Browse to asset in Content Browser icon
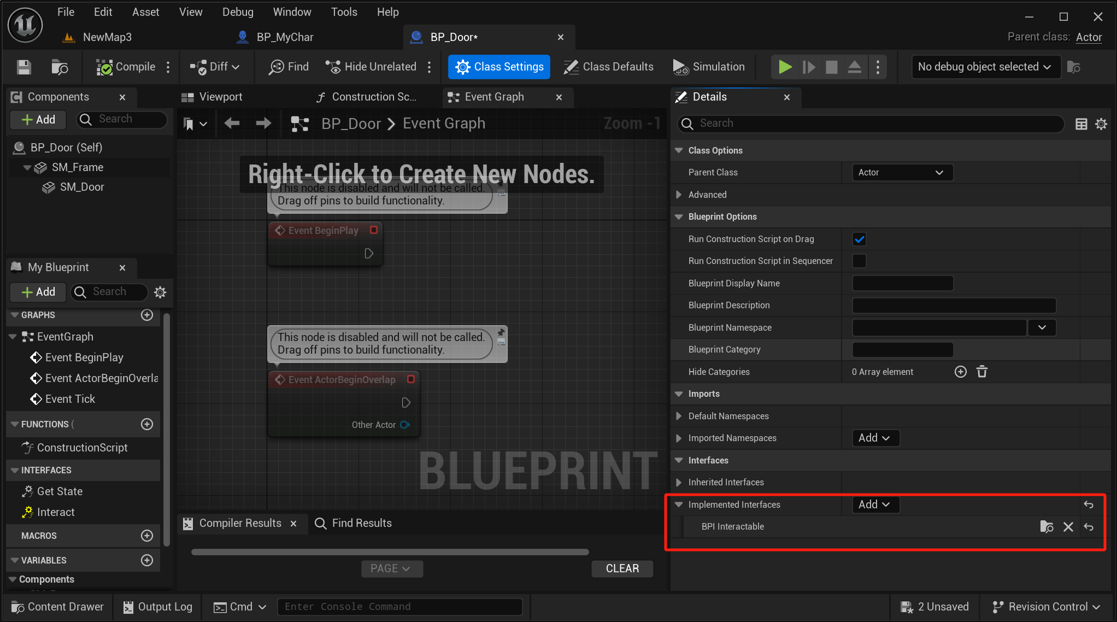This screenshot has width=1117, height=622. tap(60, 67)
